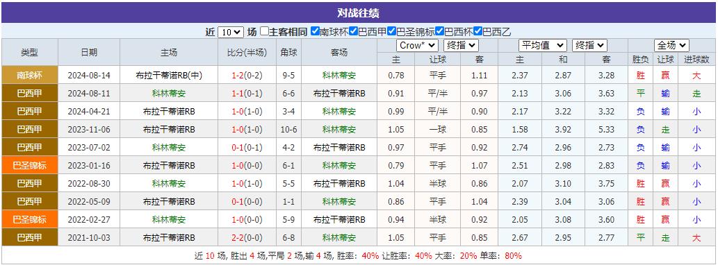Click the 类型 column header
The height and width of the screenshot is (265, 718).
(30, 52)
